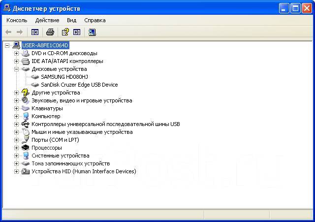Click the Forward arrow toolbar icon
Image resolution: width=315 pixels, height=222 pixels.
[20, 32]
